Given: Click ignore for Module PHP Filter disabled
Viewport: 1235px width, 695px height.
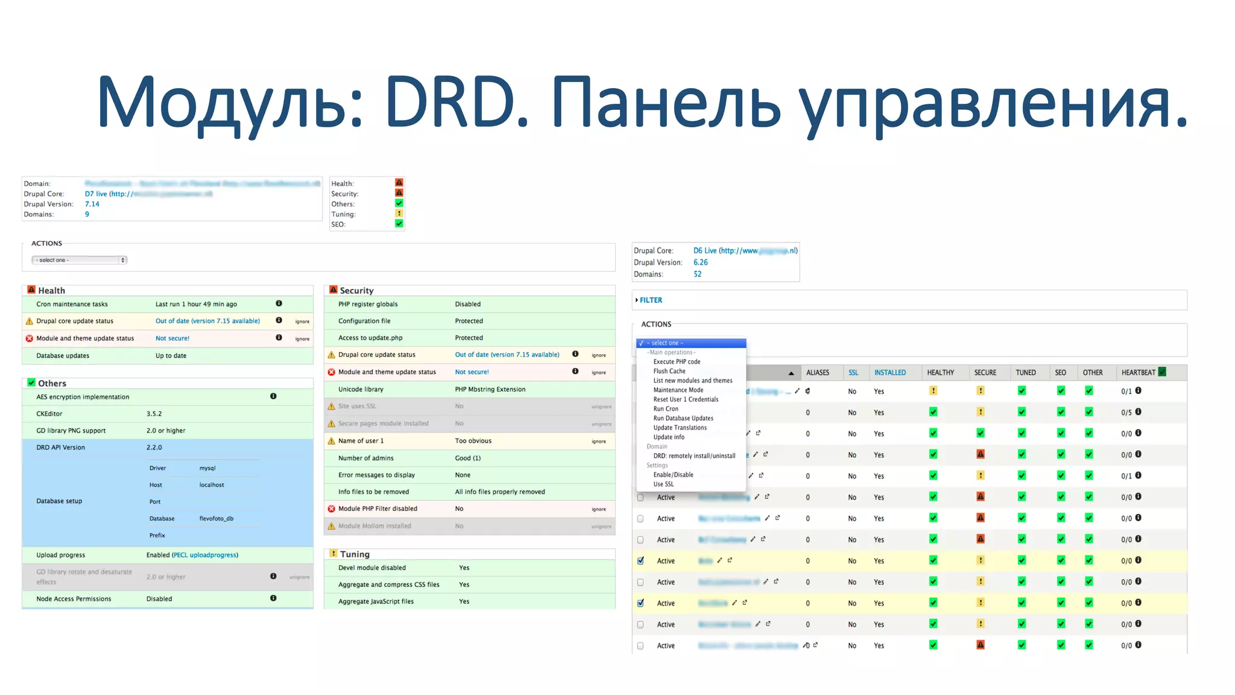Looking at the screenshot, I should pos(598,509).
